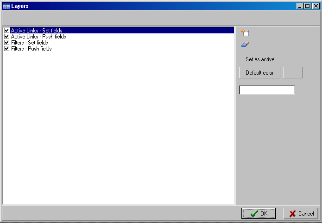The width and height of the screenshot is (322, 223).
Task: Uncheck the Active Links - Set fields checkbox
Action: coord(7,31)
